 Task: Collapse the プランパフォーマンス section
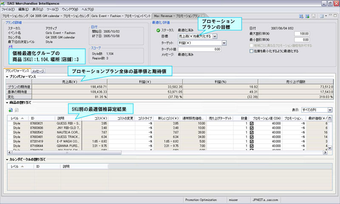point(7,77)
